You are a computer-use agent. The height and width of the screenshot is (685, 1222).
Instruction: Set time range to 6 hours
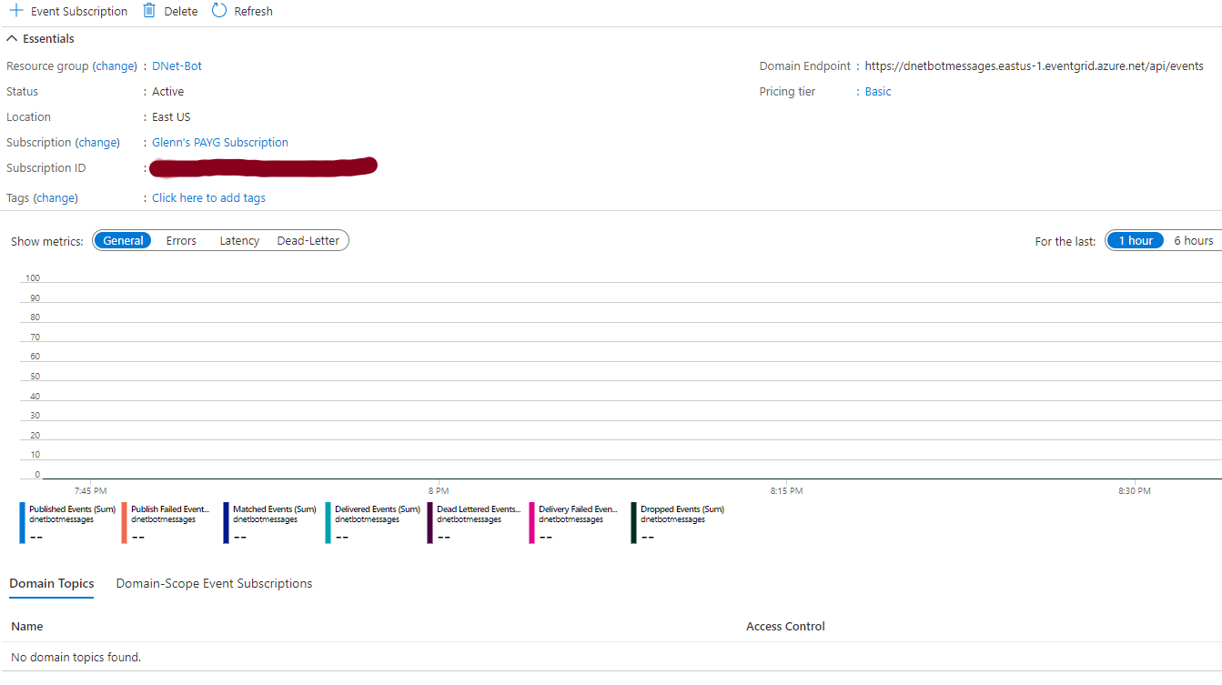click(1193, 241)
